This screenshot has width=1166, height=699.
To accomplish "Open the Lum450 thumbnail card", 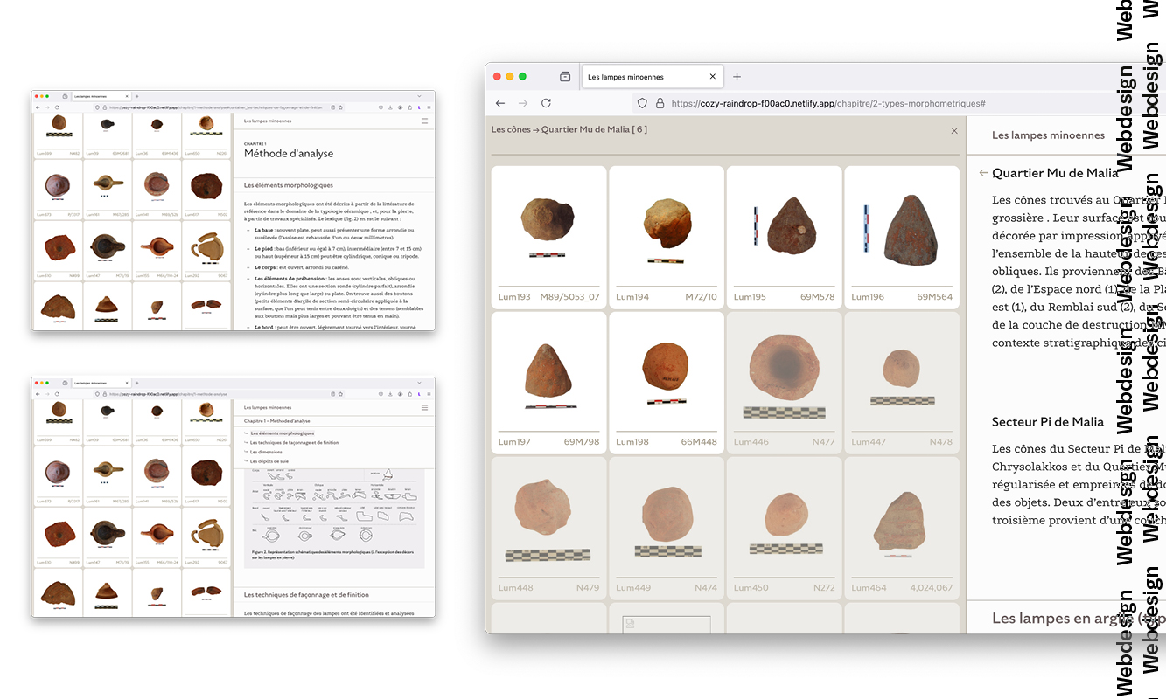I will coord(785,529).
